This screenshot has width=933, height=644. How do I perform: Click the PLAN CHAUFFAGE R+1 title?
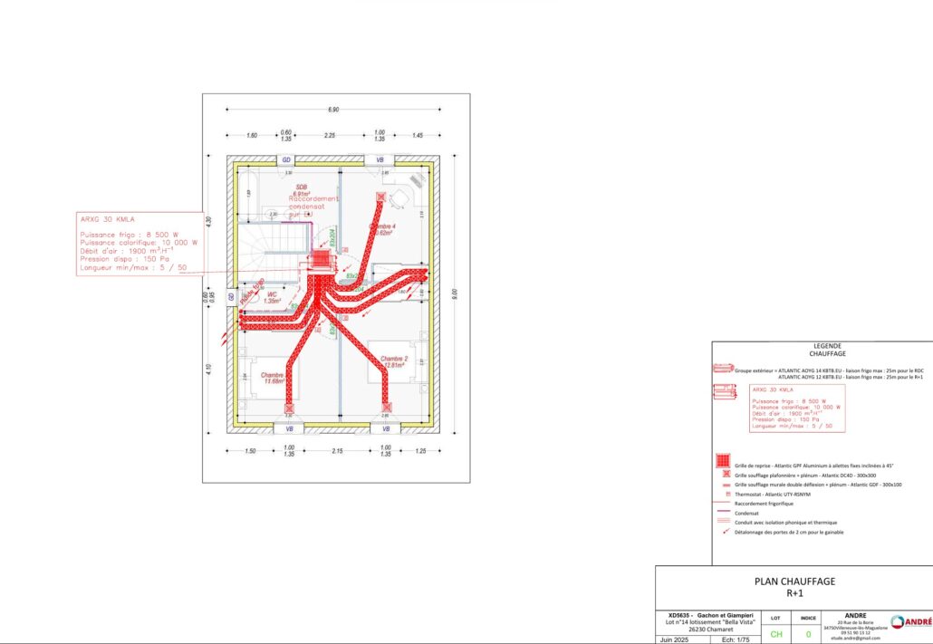click(x=794, y=587)
